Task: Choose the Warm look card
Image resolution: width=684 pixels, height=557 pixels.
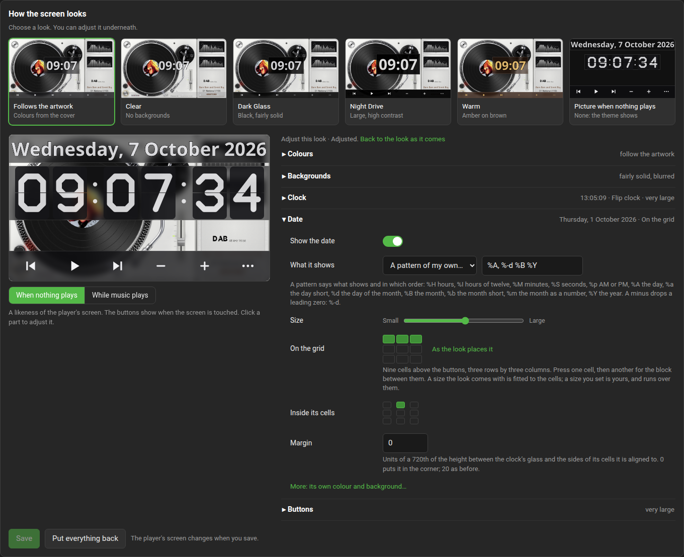Action: [510, 81]
